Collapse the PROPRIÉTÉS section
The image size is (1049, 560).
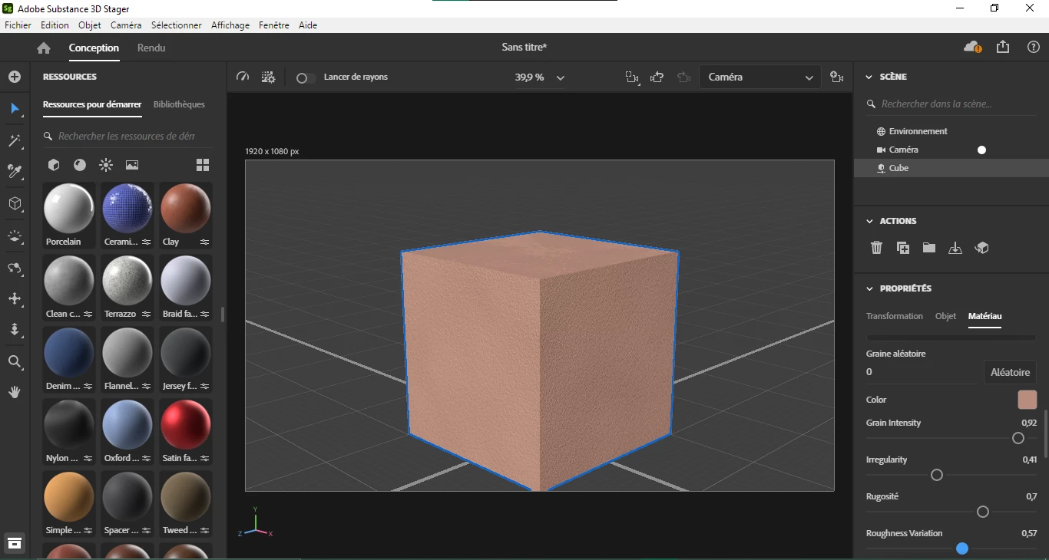(x=869, y=288)
